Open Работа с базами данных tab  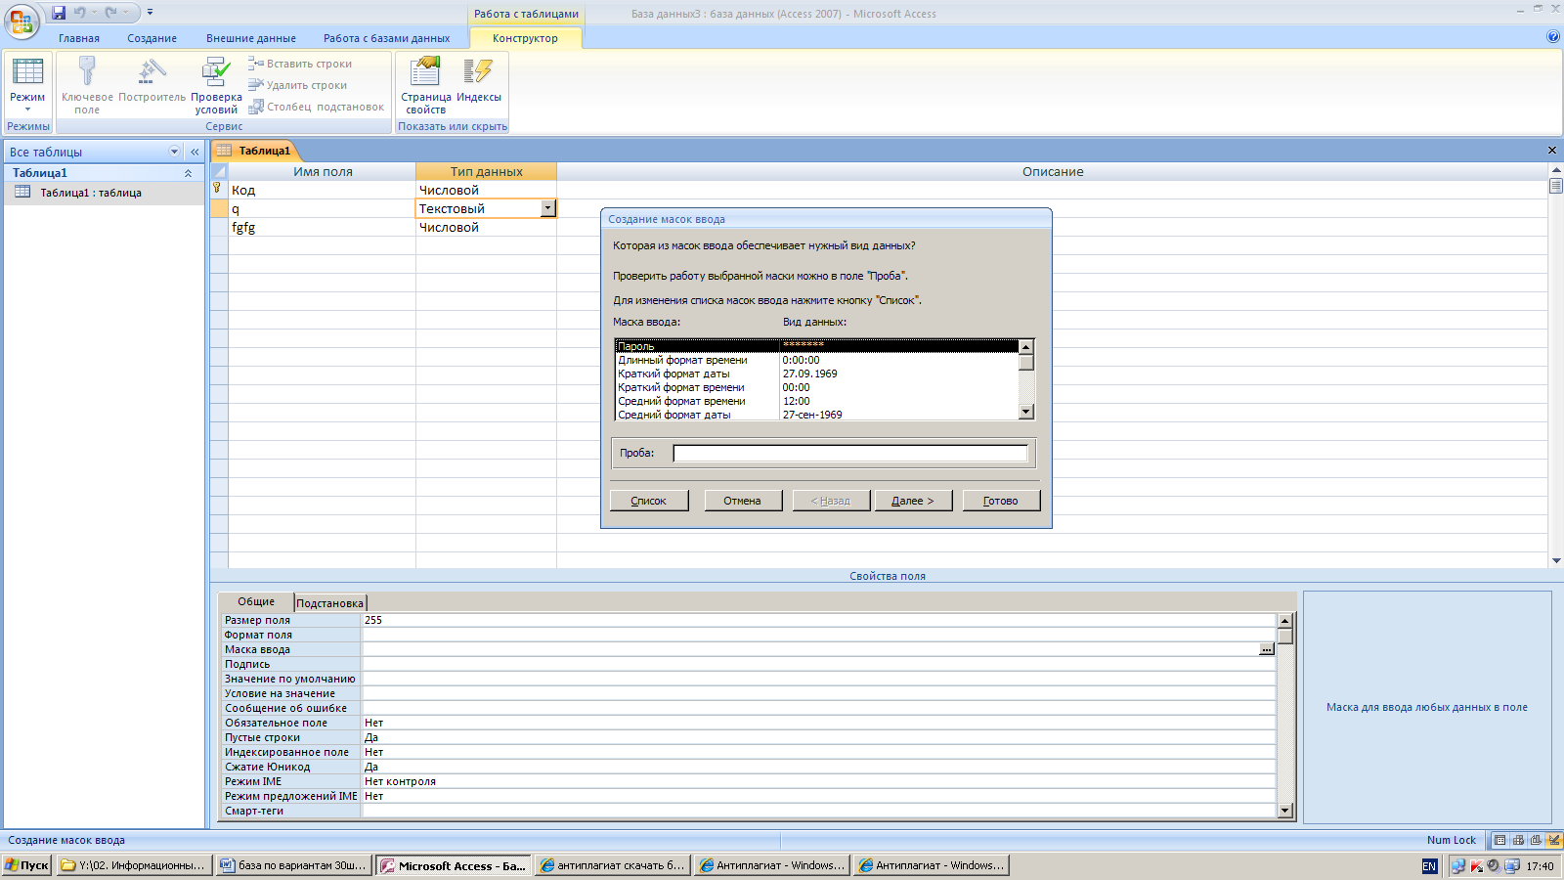click(387, 38)
